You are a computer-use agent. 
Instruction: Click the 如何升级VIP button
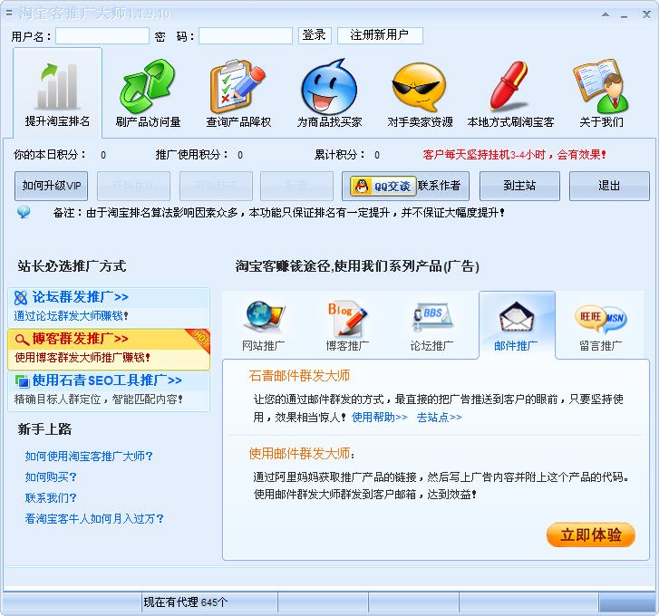[x=52, y=186]
